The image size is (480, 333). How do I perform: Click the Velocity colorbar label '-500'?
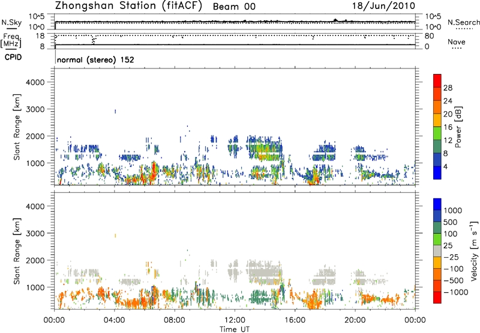454,281
